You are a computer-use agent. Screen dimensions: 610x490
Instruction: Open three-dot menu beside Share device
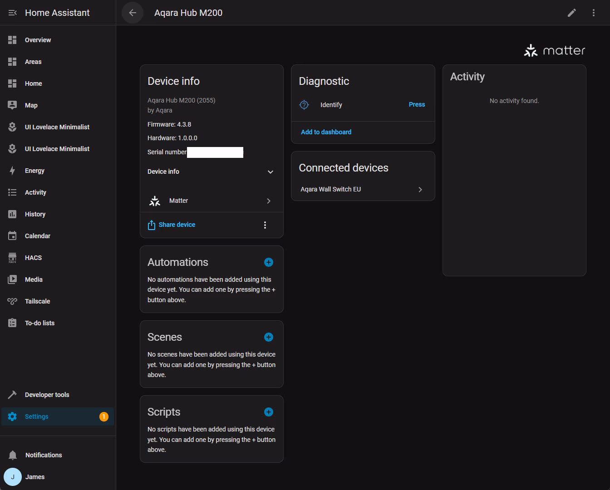pyautogui.click(x=265, y=225)
